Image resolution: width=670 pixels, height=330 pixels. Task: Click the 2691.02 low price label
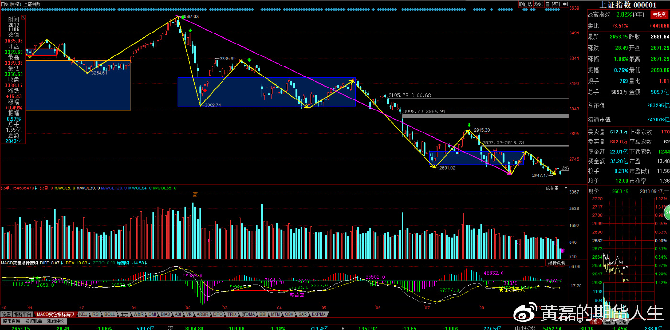(x=446, y=168)
